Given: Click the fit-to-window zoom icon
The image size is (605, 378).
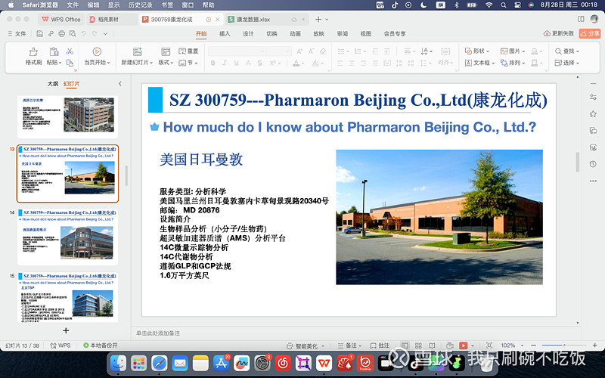Looking at the screenshot, I should (x=489, y=345).
